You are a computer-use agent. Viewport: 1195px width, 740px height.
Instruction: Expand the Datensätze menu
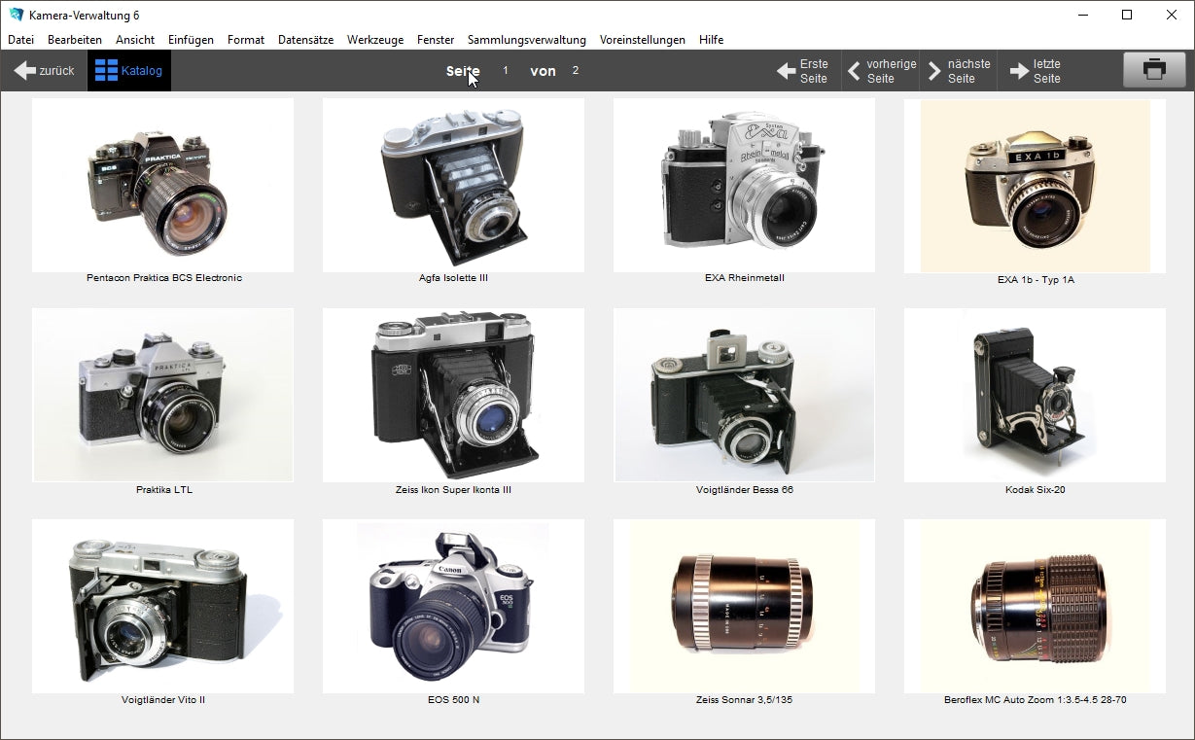[305, 40]
